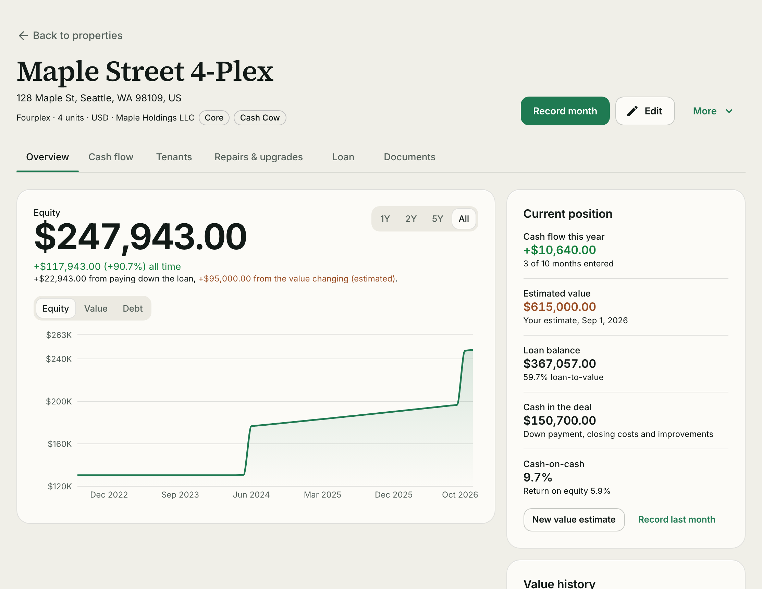The image size is (762, 589).
Task: Click the $247,943.00 equity total
Action: pyautogui.click(x=140, y=237)
